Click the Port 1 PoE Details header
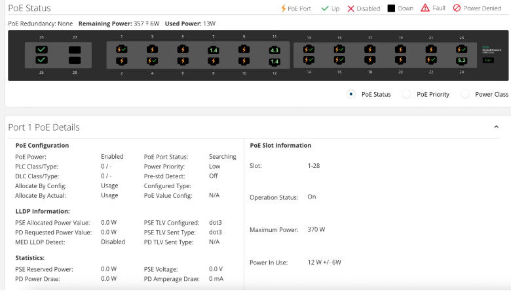The height and width of the screenshot is (294, 511). click(x=44, y=127)
